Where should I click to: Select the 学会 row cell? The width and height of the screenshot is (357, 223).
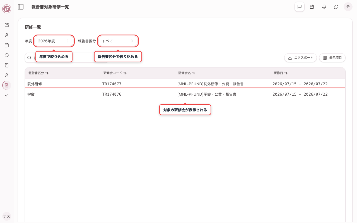click(x=31, y=94)
